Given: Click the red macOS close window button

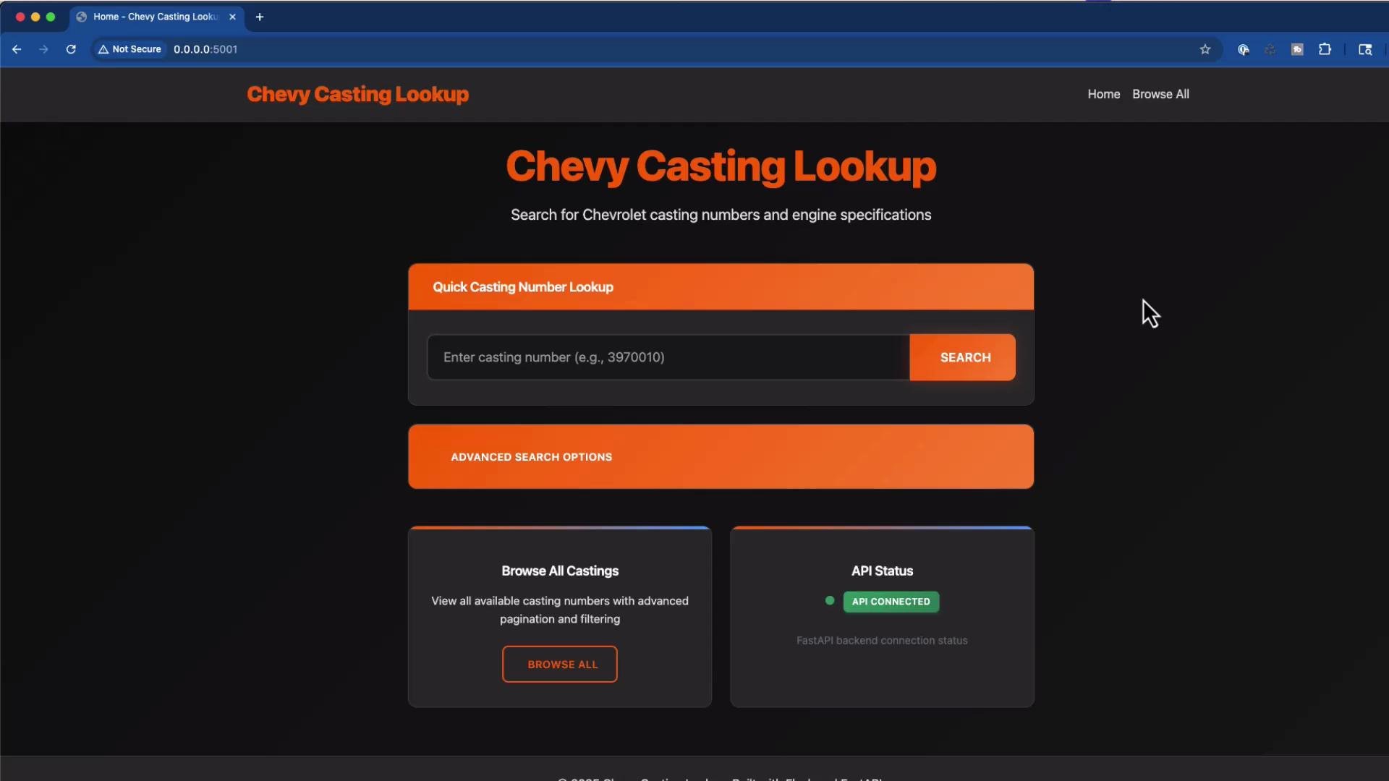Looking at the screenshot, I should click(20, 17).
